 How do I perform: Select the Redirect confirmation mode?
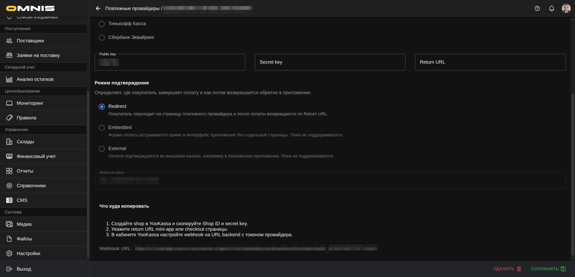pyautogui.click(x=102, y=106)
